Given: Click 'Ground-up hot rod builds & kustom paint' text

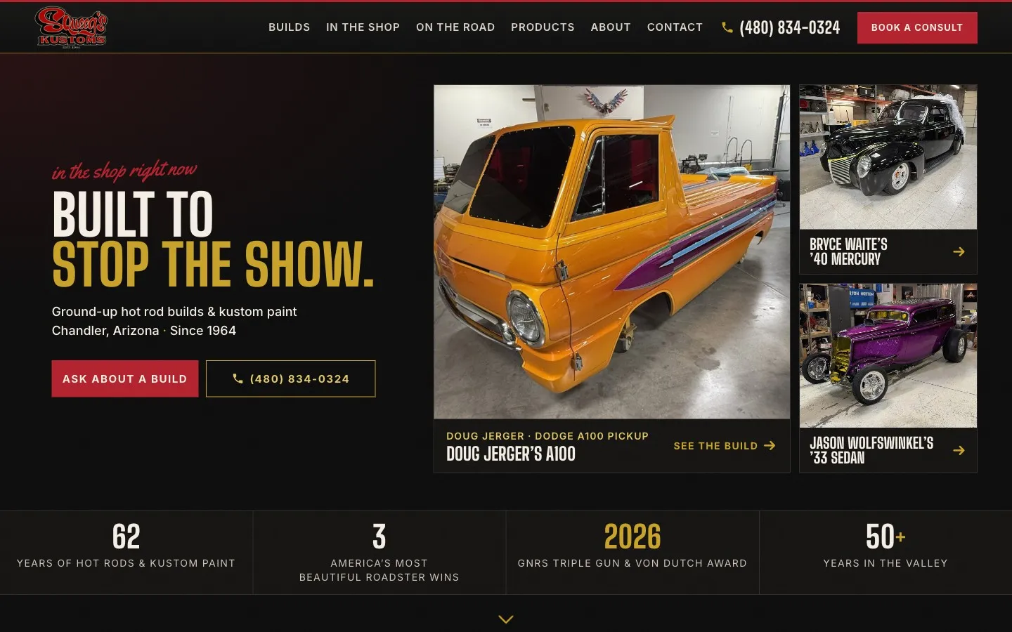Looking at the screenshot, I should pos(174,311).
